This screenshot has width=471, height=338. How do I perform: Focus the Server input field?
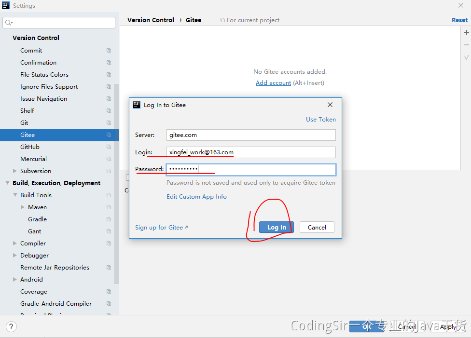251,135
